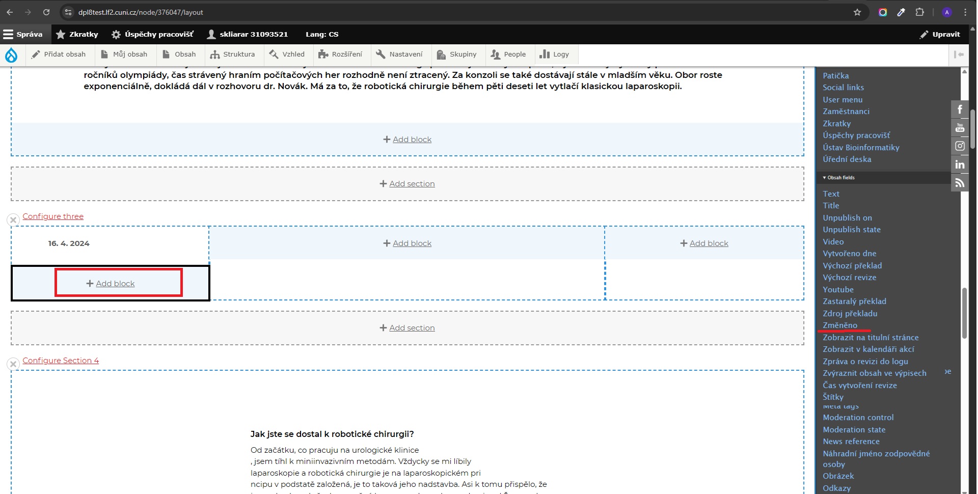Image resolution: width=978 pixels, height=494 pixels.
Task: Select Text field link
Action: pyautogui.click(x=831, y=194)
